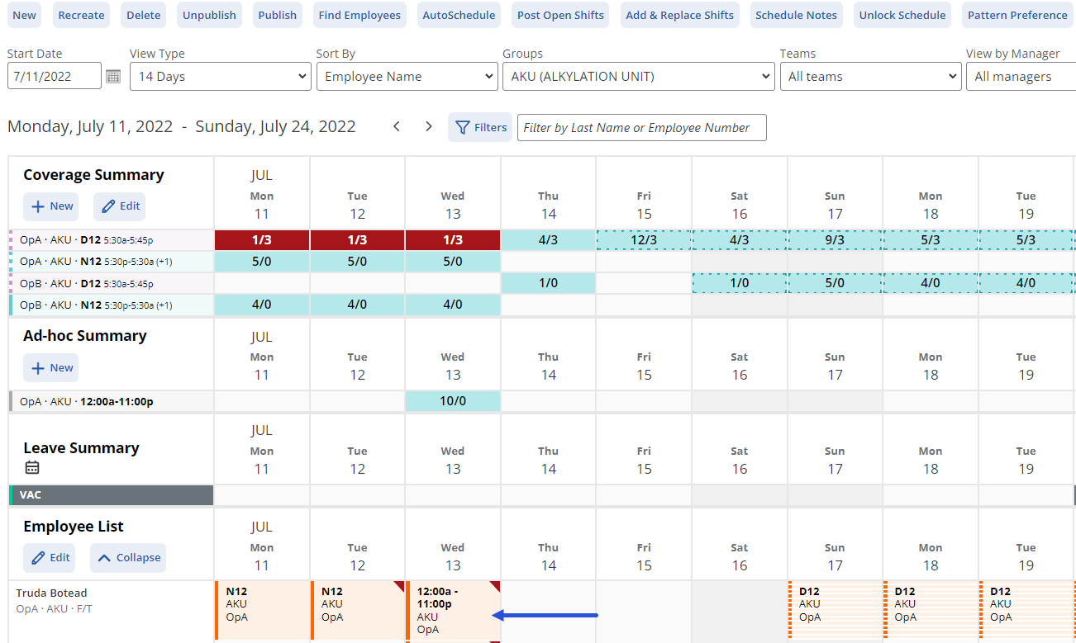Click the Start Date input field
The image size is (1076, 643).
[55, 77]
